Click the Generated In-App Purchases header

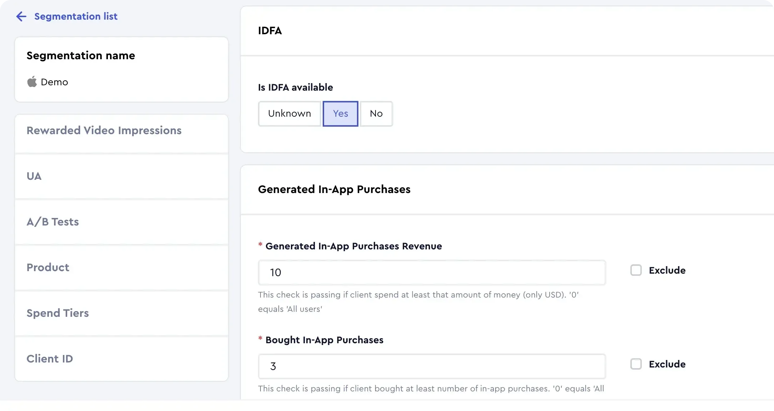coord(334,189)
